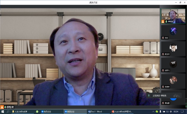Maximize the Tencent Meeting window
Screen dimensions: 187x114
click(180, 2)
